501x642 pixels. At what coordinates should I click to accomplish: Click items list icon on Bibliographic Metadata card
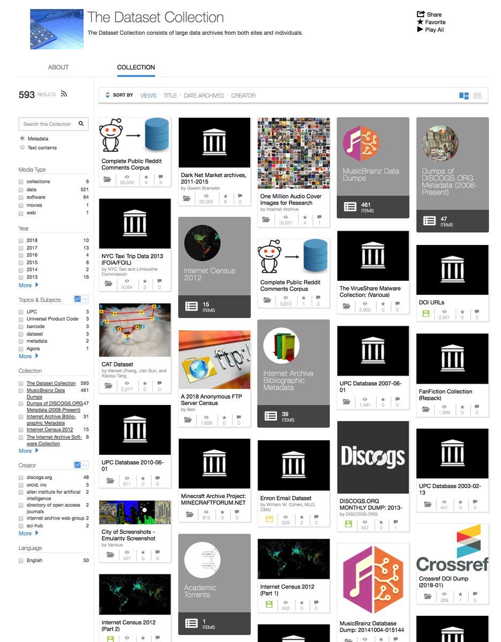(271, 416)
